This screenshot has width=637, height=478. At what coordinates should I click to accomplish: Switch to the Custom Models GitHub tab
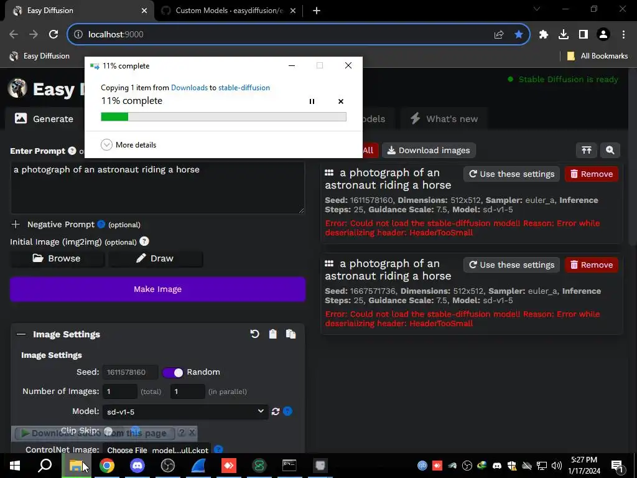click(x=223, y=11)
